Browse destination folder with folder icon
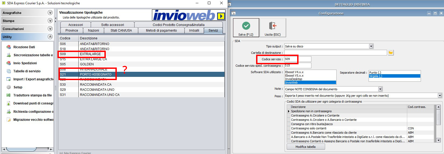 coord(391,53)
